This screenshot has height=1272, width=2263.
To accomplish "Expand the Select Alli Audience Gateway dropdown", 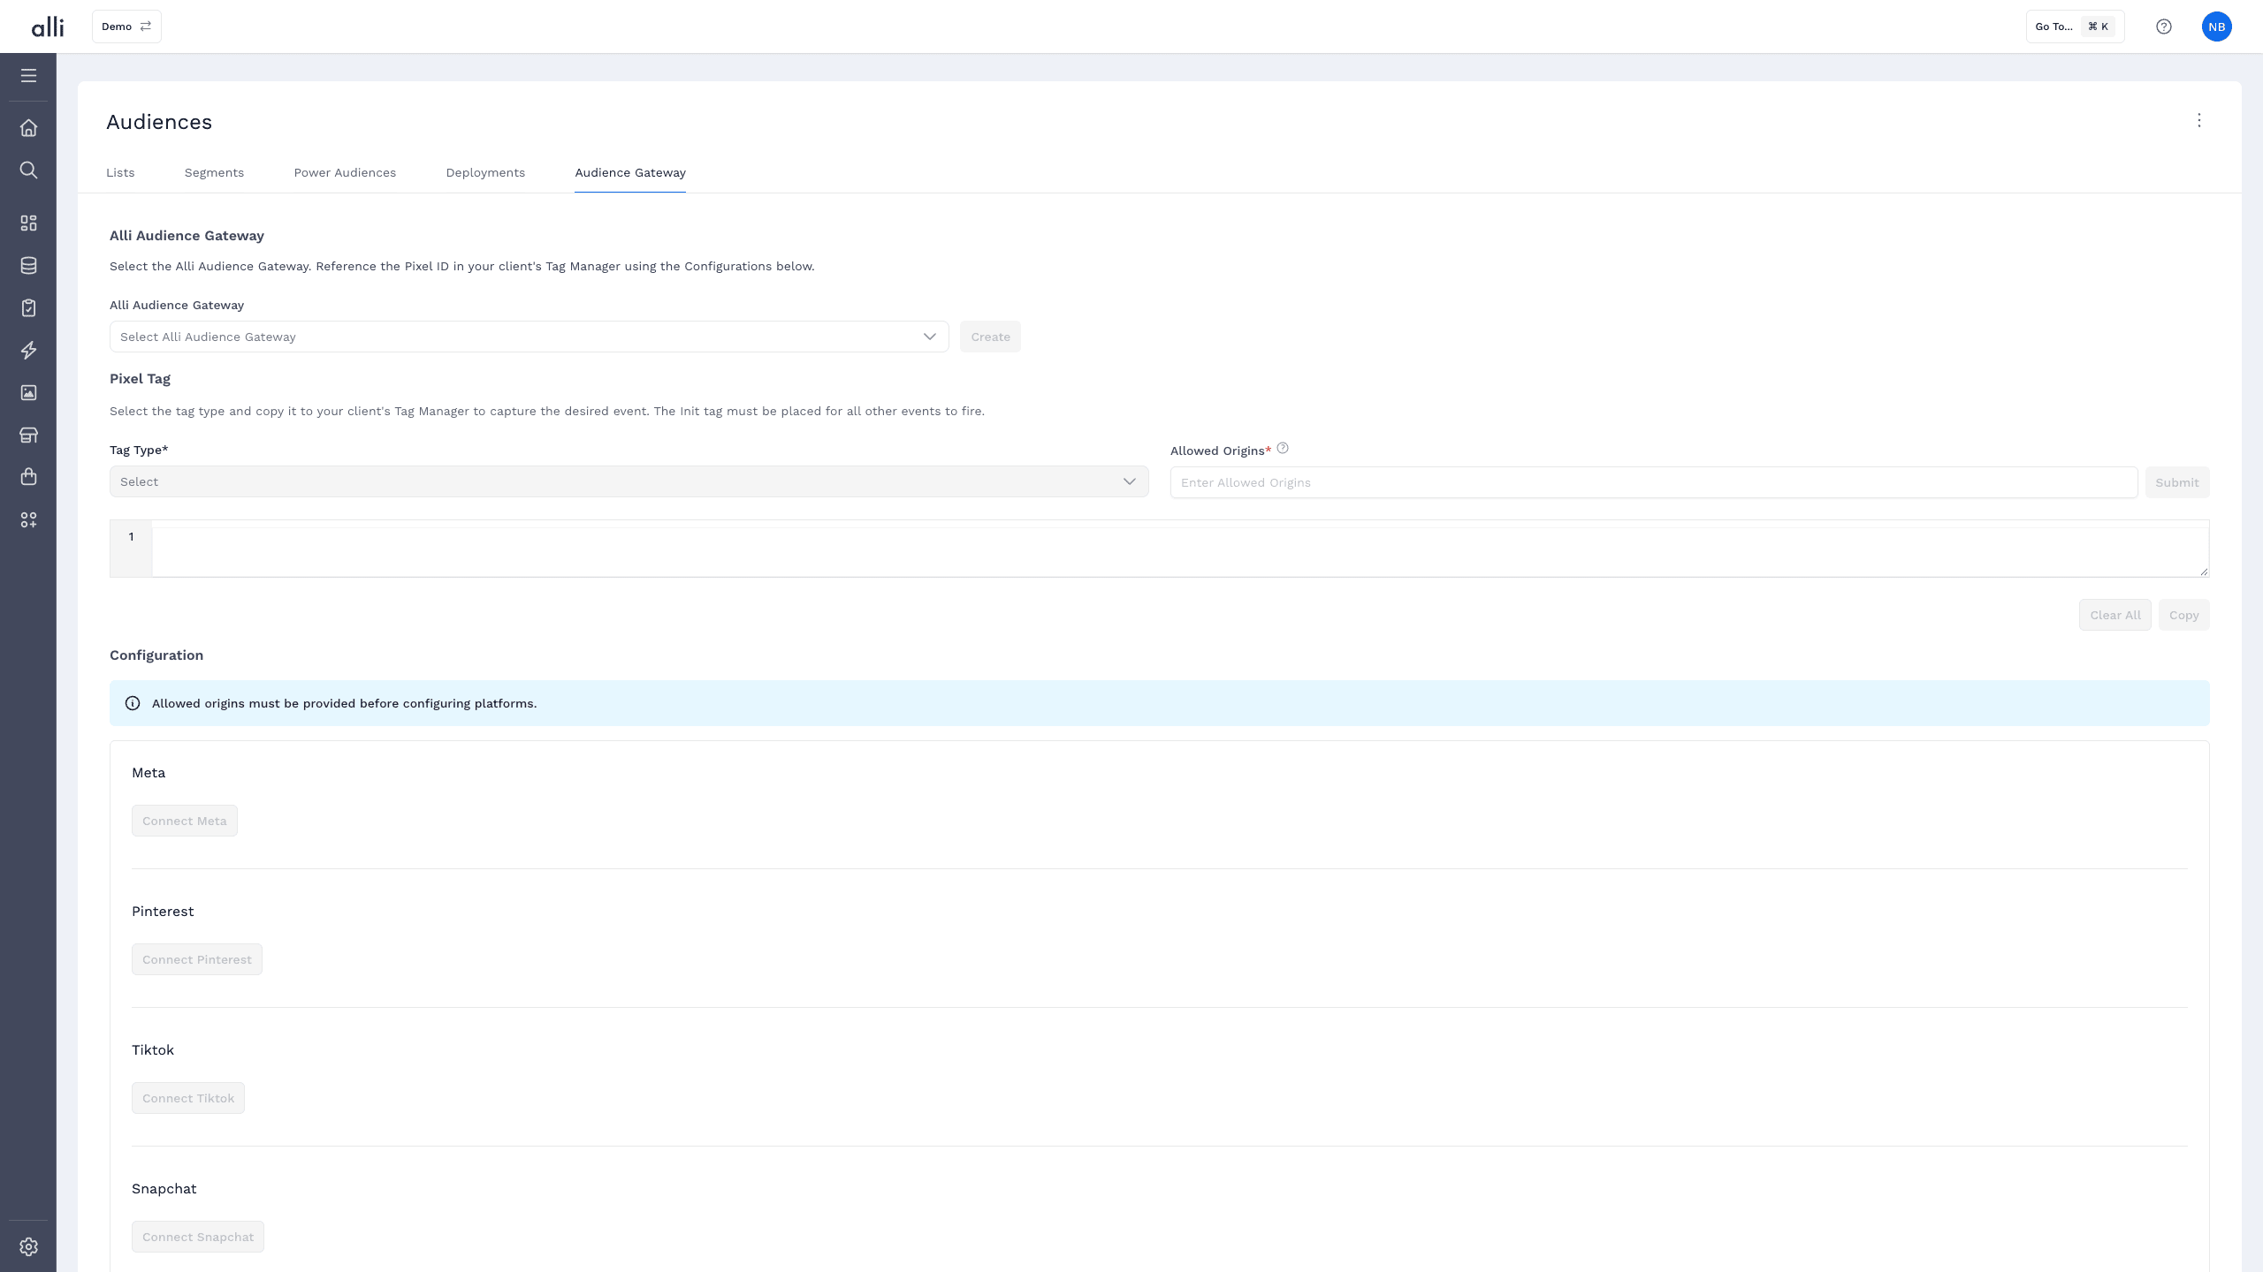I will [x=529, y=337].
